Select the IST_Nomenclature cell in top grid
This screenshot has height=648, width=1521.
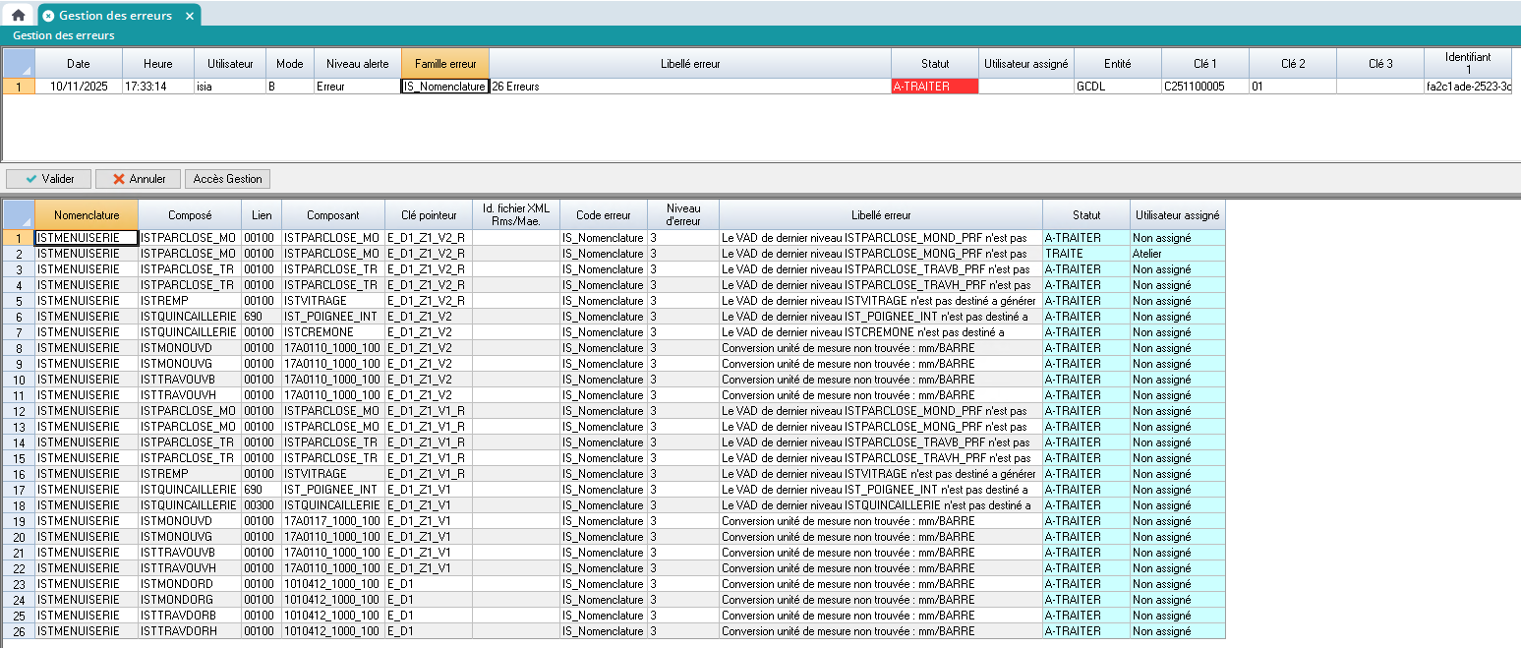tap(444, 87)
